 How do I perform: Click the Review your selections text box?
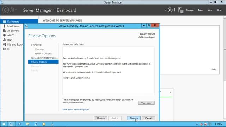[x=108, y=71]
